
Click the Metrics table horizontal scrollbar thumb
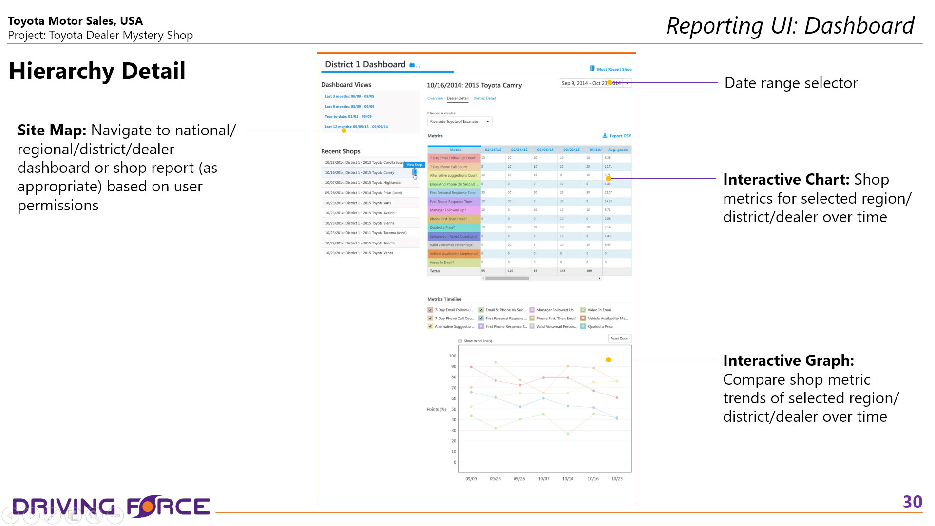coord(507,279)
